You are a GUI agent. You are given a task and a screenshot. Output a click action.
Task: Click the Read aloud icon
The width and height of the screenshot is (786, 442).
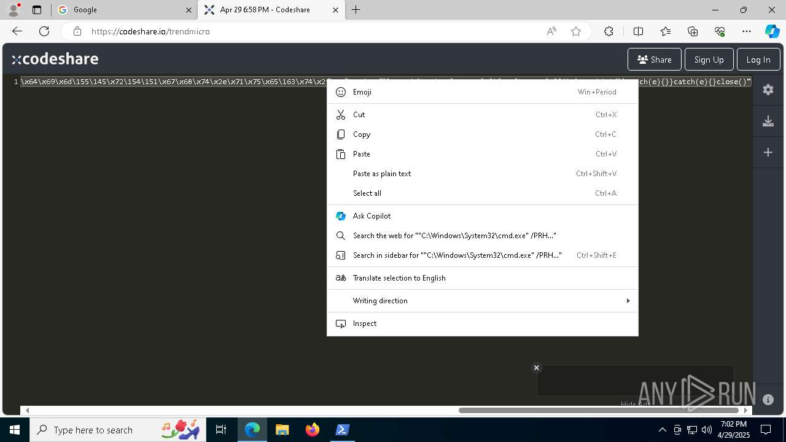click(x=551, y=31)
